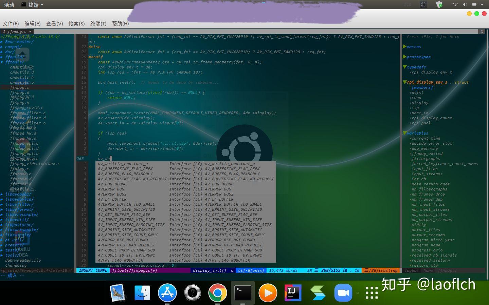Viewport: 489px width, 305px height.
Task: Open the Zoom app from the dock
Action: point(343,292)
